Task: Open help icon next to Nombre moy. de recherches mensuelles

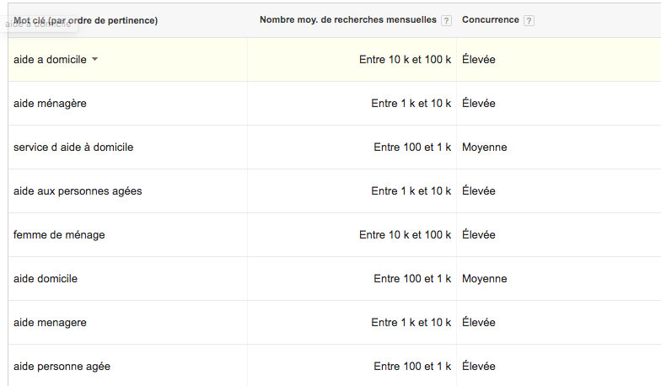Action: click(x=446, y=20)
